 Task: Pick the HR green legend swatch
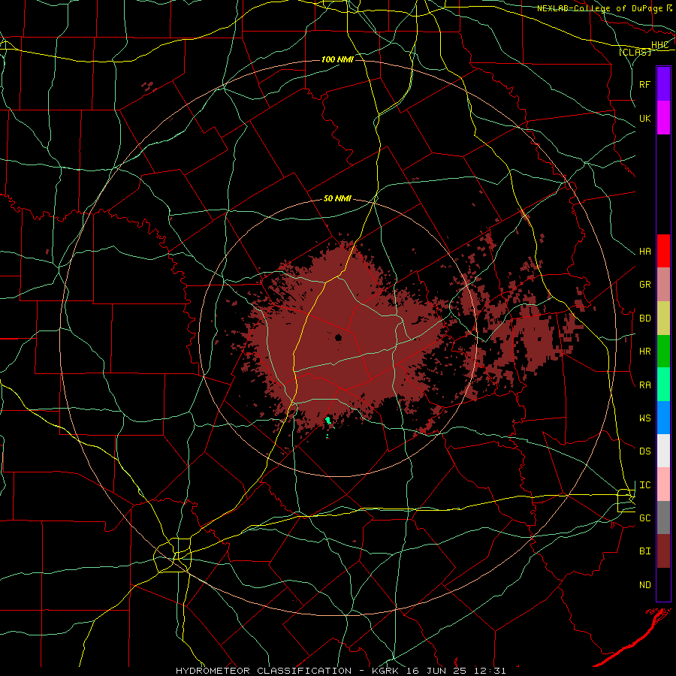(x=663, y=352)
